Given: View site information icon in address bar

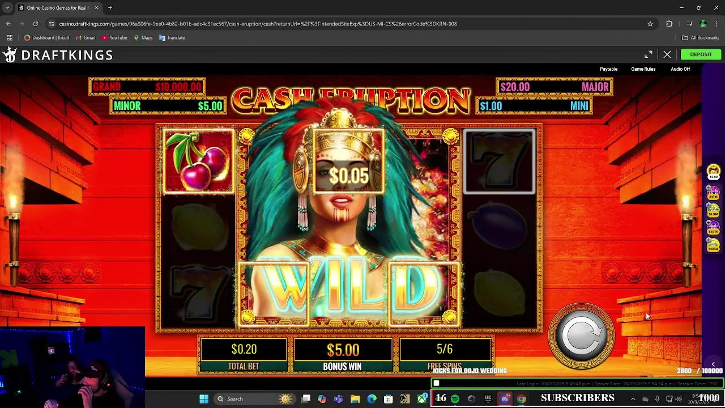Looking at the screenshot, I should coord(52,24).
